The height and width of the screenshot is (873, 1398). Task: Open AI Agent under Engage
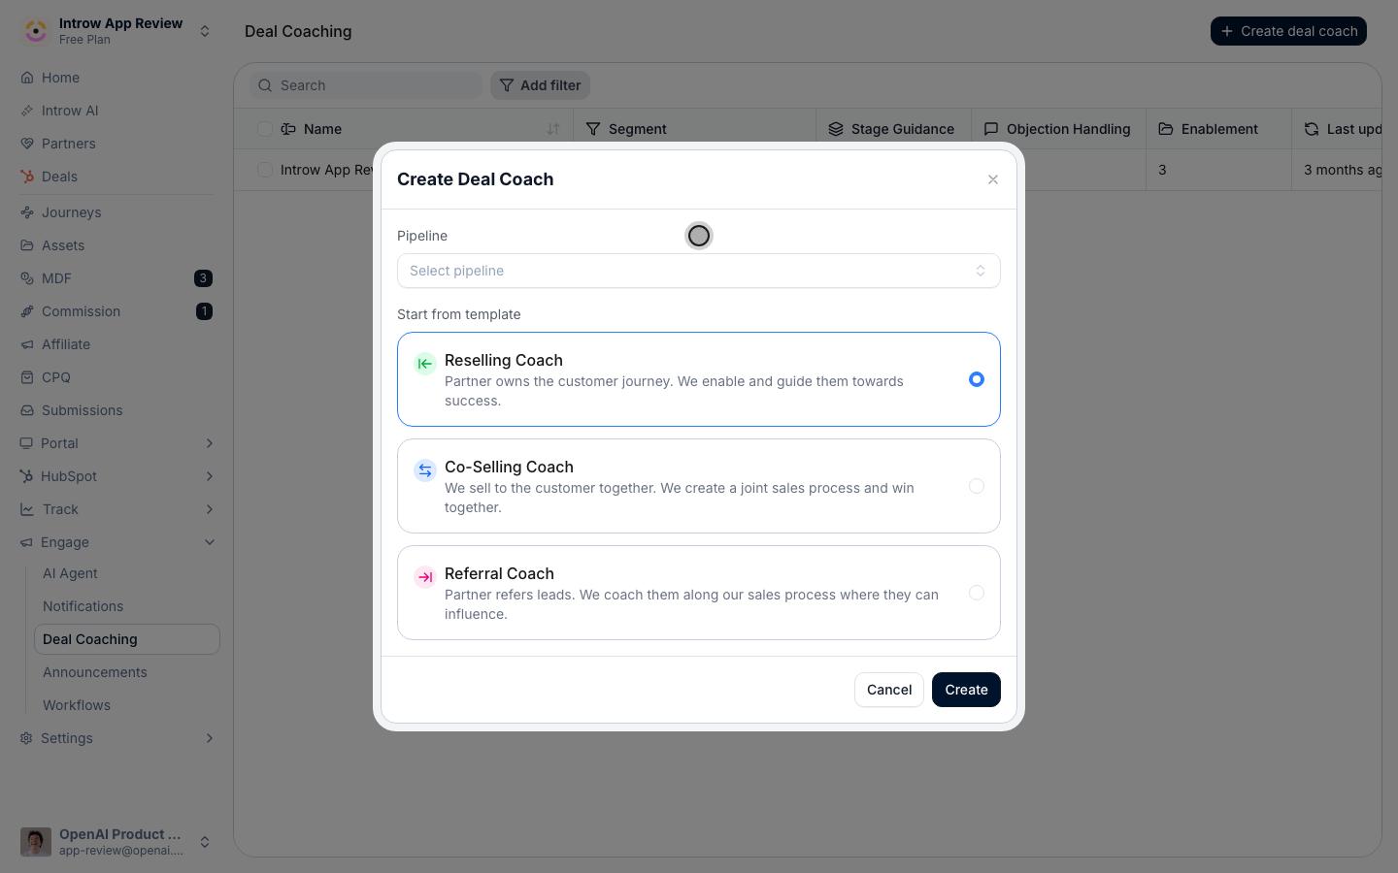coord(70,573)
